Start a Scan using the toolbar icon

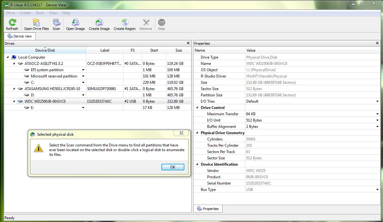point(57,23)
